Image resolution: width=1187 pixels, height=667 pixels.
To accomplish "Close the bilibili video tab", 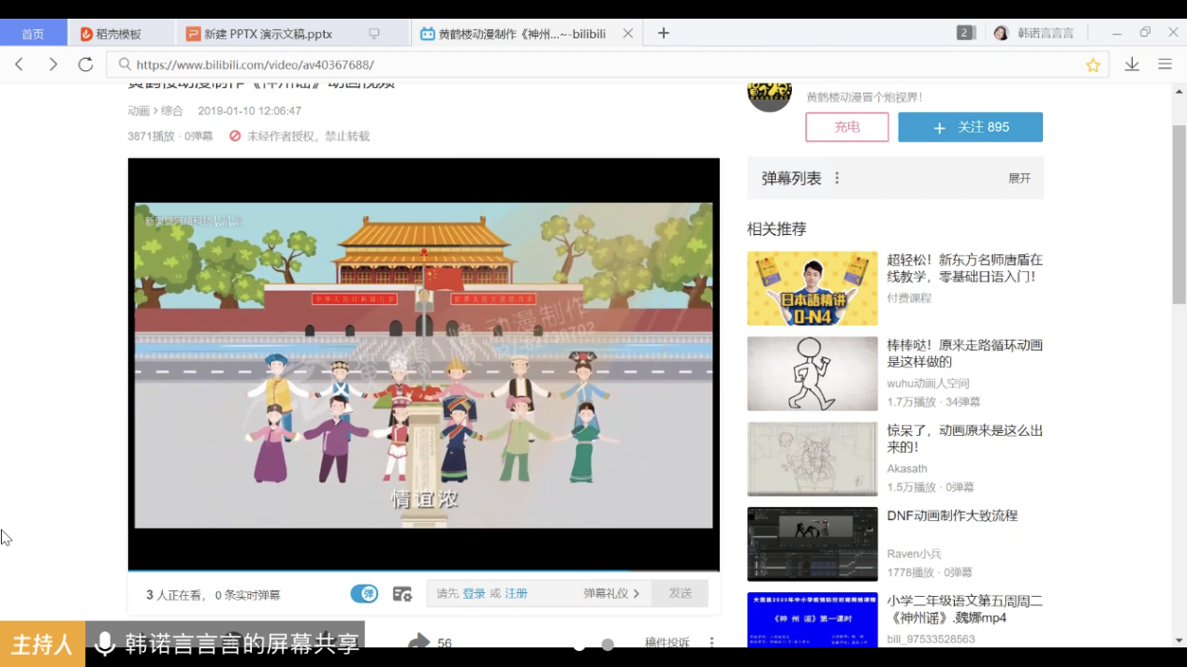I will 628,33.
